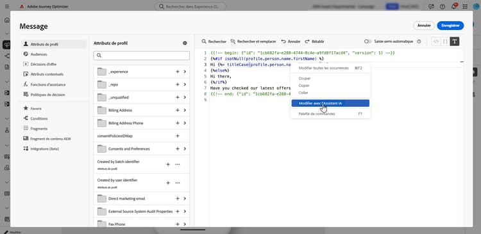
Task: Open more options for Created by batch identifier
Action: [x=177, y=164]
